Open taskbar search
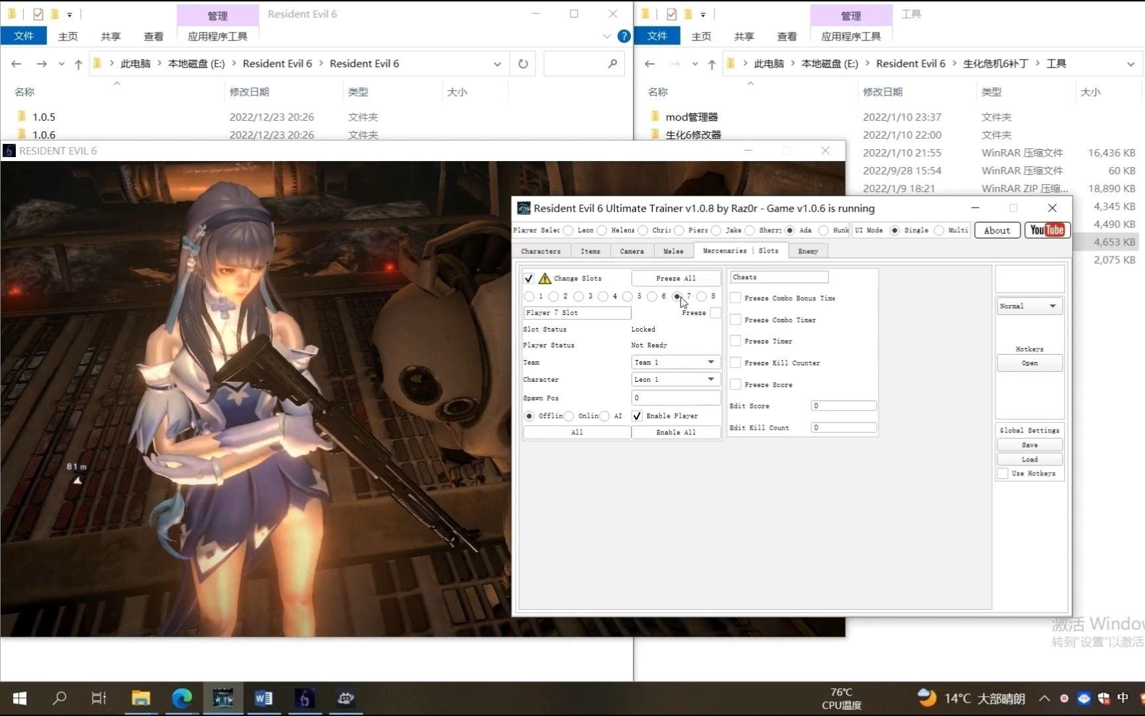 pos(60,698)
